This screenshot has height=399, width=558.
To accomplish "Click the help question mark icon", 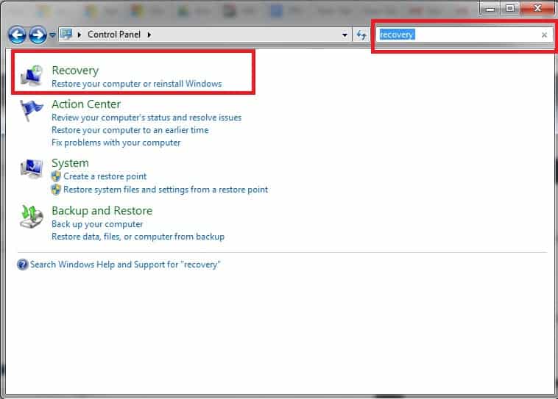I will pos(22,265).
